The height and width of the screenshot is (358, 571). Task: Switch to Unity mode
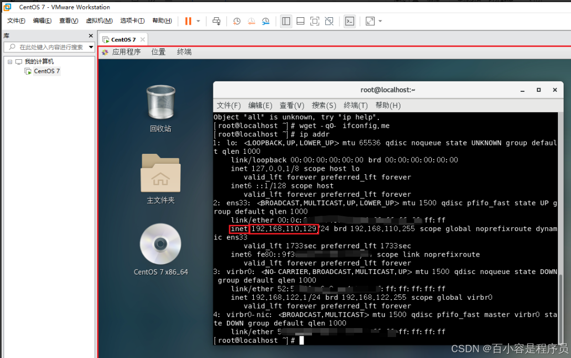(329, 21)
